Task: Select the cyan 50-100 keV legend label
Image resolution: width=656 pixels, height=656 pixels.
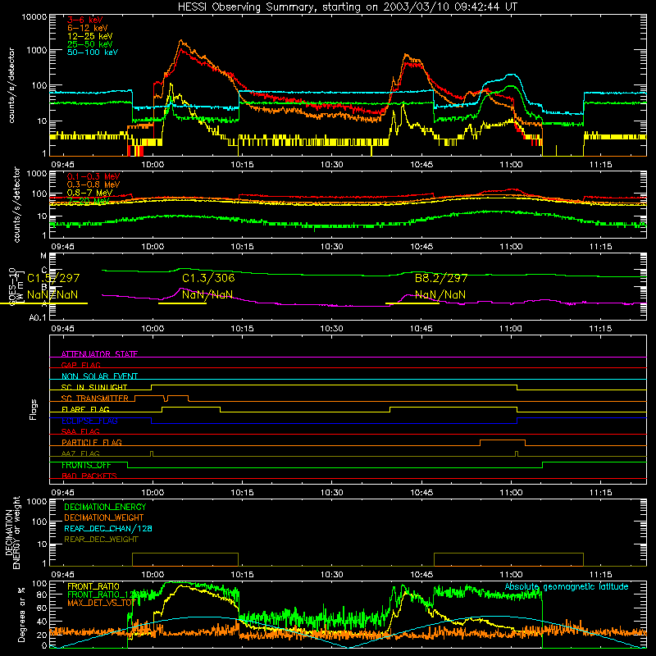Action: click(93, 52)
